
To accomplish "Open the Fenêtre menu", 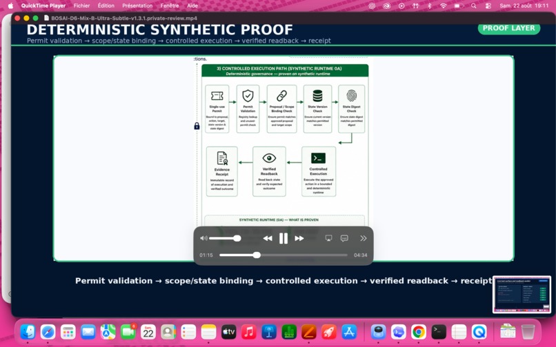I will [170, 6].
